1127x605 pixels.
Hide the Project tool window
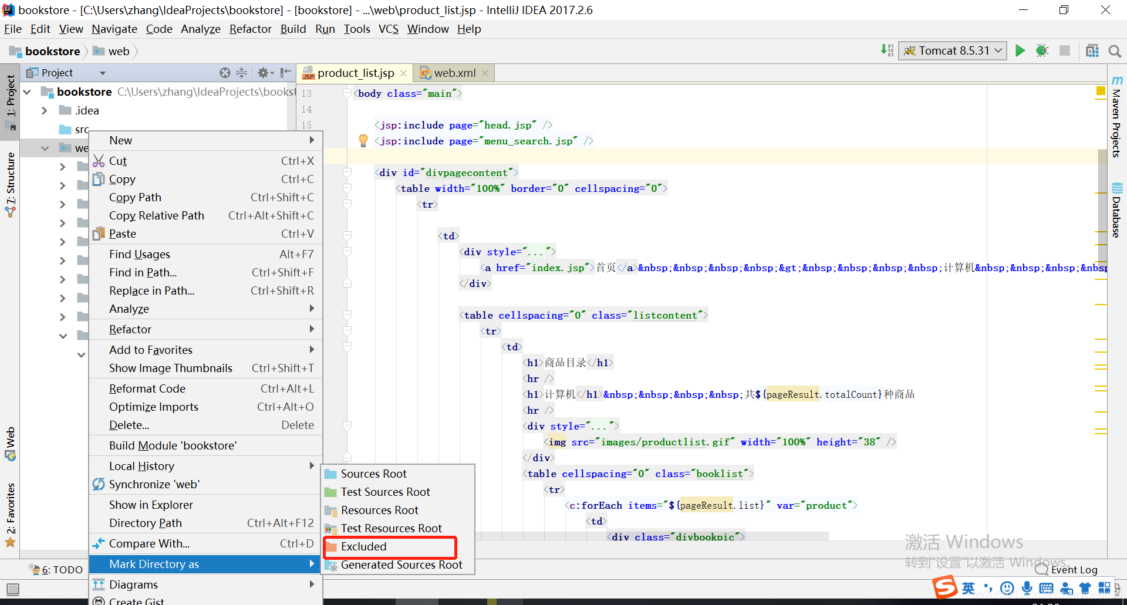point(286,73)
